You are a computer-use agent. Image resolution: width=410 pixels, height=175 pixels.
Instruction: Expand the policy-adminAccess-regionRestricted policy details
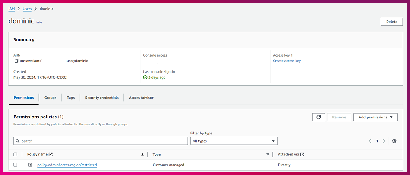pyautogui.click(x=30, y=165)
